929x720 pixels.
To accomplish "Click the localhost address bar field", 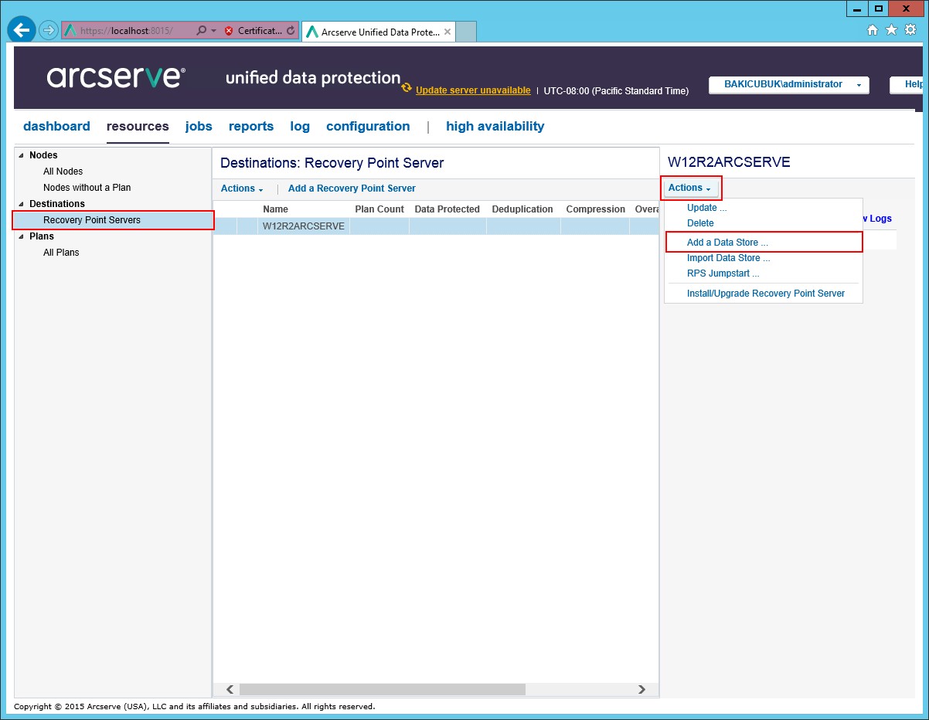I will [x=128, y=31].
